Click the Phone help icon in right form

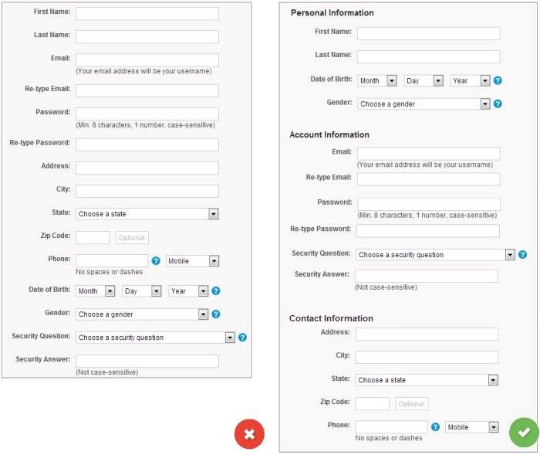point(435,427)
